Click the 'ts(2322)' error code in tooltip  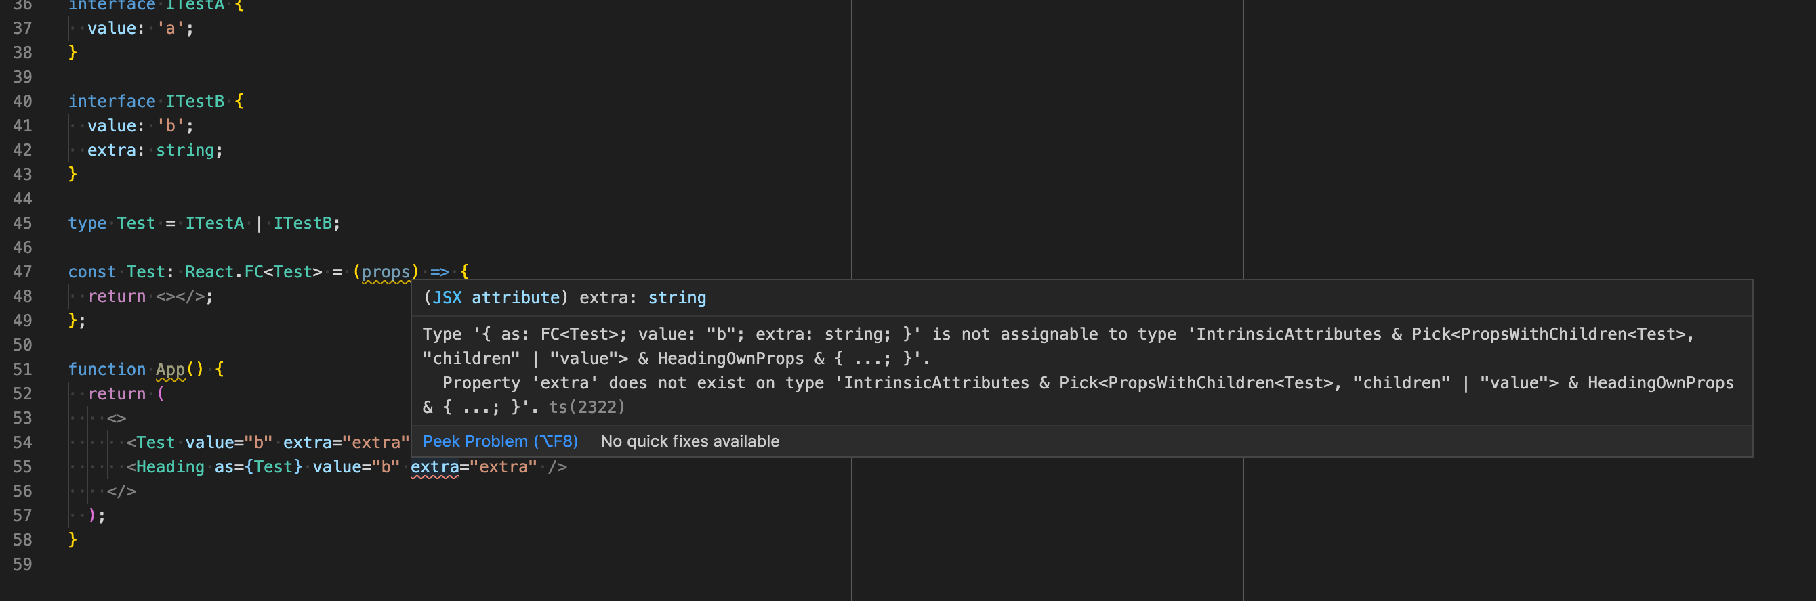[587, 407]
